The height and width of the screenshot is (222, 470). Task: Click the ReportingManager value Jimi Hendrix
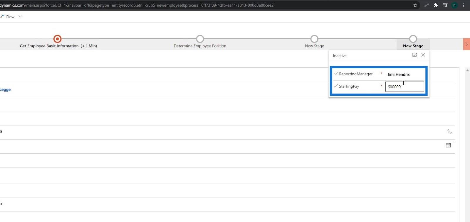pyautogui.click(x=398, y=74)
